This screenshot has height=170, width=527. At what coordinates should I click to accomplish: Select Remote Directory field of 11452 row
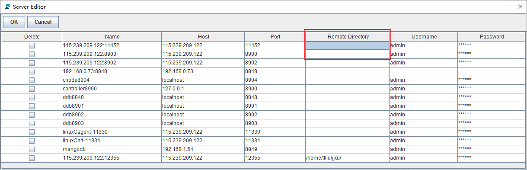(x=348, y=45)
